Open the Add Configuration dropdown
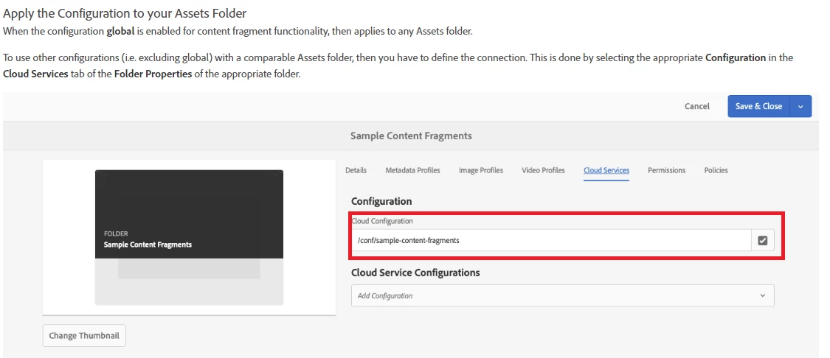830x358 pixels. (x=553, y=295)
